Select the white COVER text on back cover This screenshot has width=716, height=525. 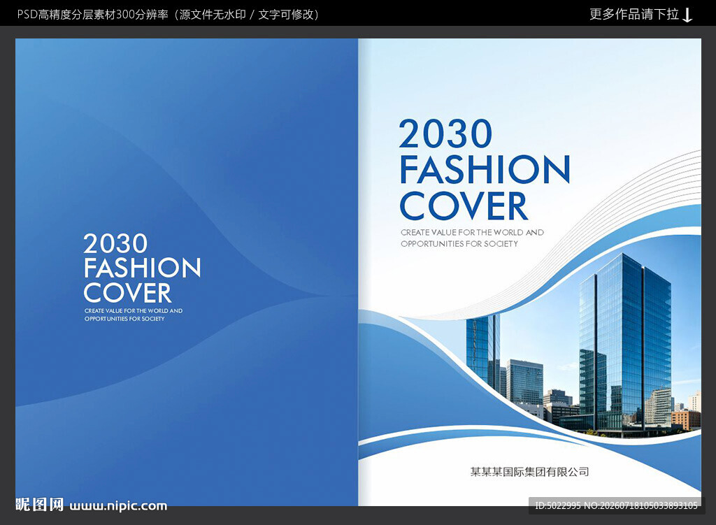tap(127, 293)
